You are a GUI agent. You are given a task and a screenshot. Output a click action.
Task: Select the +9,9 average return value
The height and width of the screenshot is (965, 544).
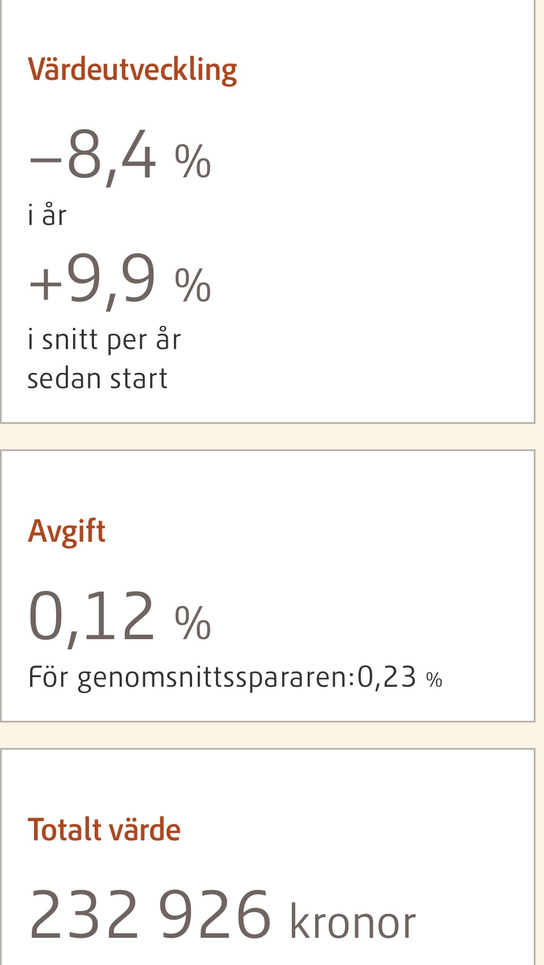pyautogui.click(x=92, y=279)
